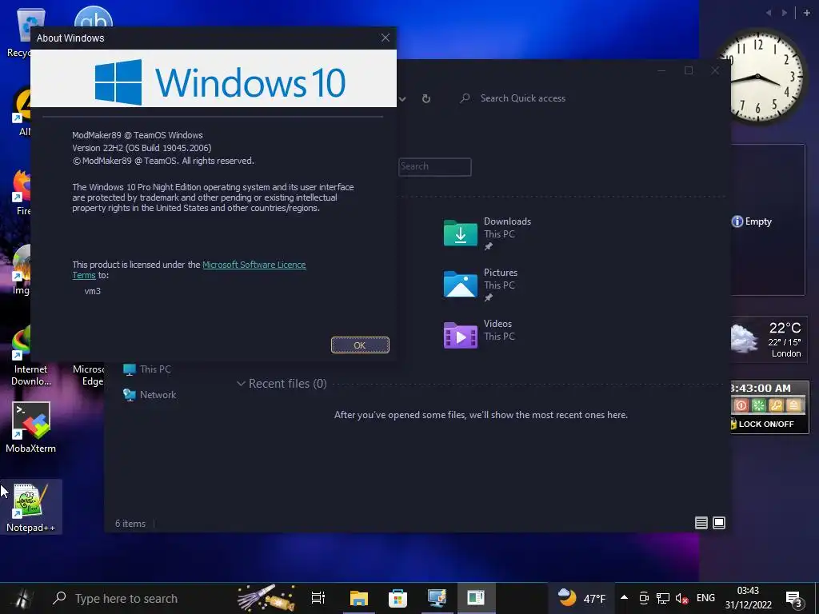819x614 pixels.
Task: Open address bar history dropdown in Explorer
Action: pyautogui.click(x=403, y=98)
